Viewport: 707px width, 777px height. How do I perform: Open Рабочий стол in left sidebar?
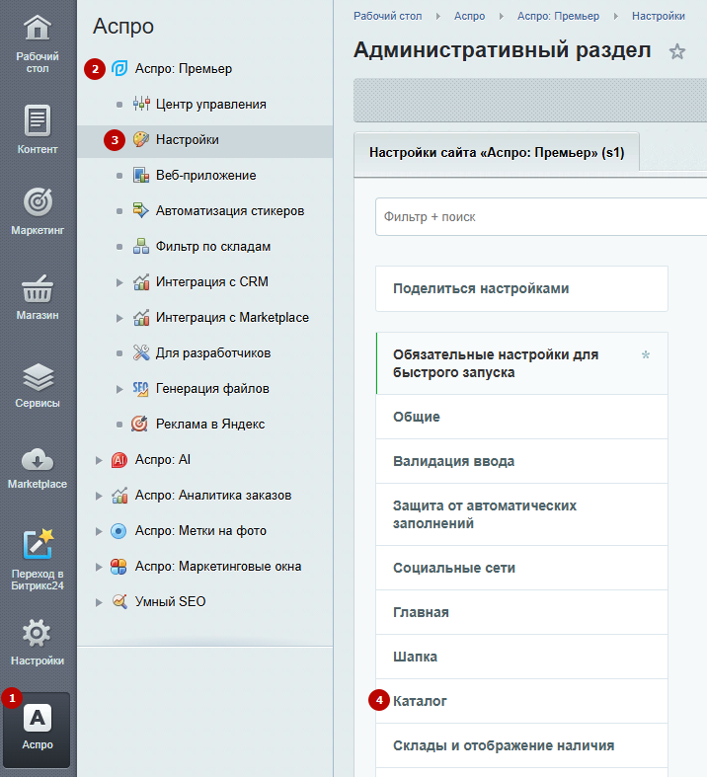click(38, 44)
